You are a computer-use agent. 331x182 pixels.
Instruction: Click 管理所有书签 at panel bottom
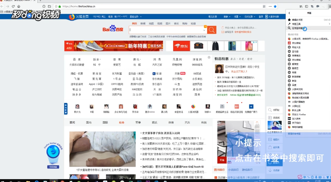[x=294, y=134]
